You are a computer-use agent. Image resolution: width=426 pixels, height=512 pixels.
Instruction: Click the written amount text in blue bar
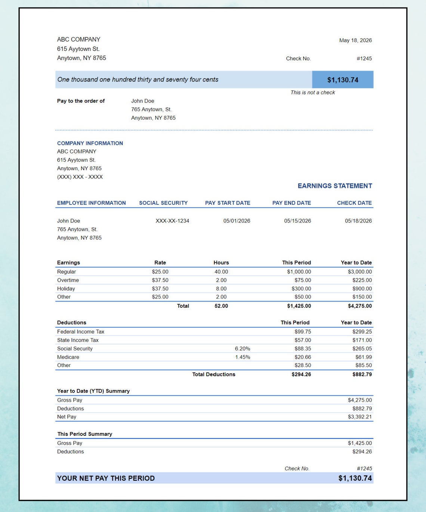coord(138,79)
